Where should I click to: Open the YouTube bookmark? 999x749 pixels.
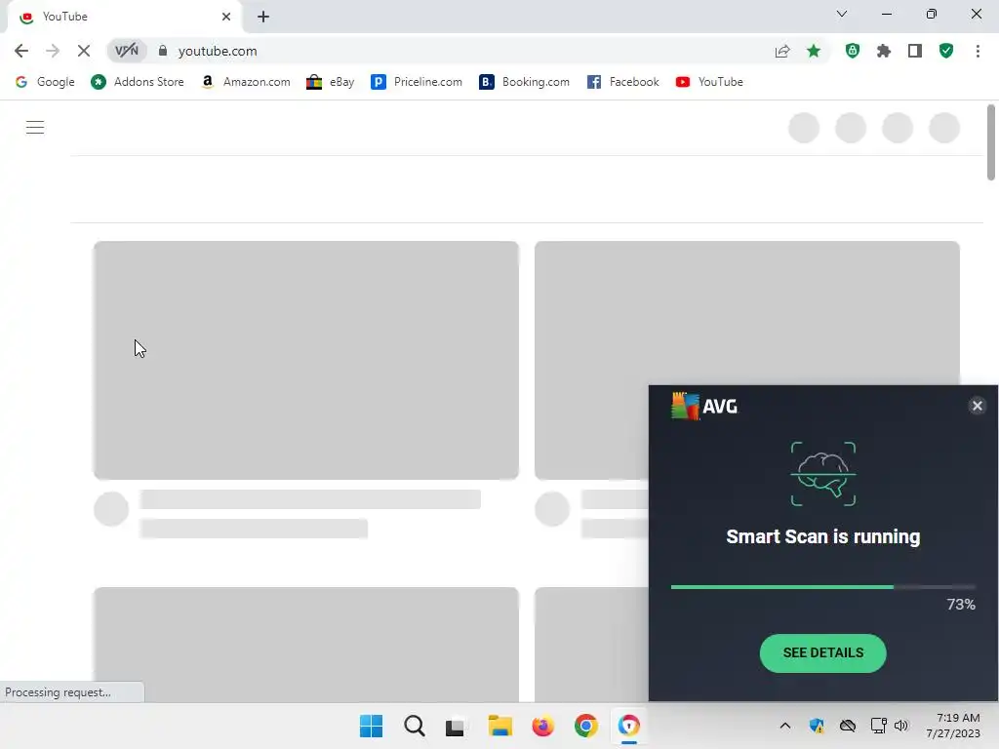pyautogui.click(x=710, y=82)
